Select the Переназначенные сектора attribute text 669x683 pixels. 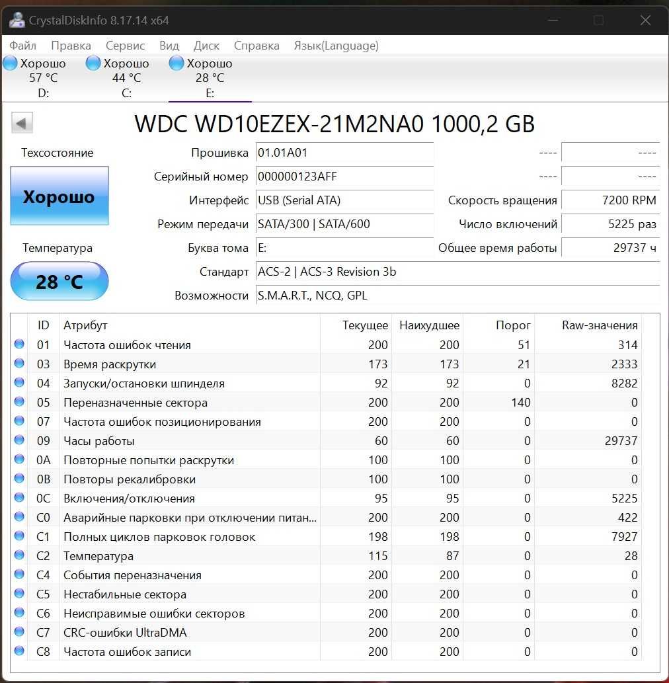click(x=136, y=403)
